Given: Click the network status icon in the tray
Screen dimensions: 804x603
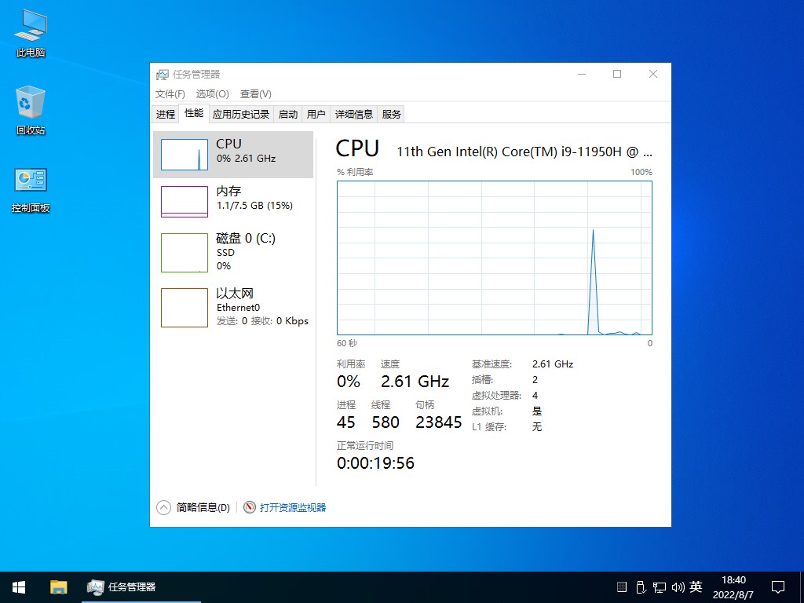Looking at the screenshot, I should click(659, 587).
